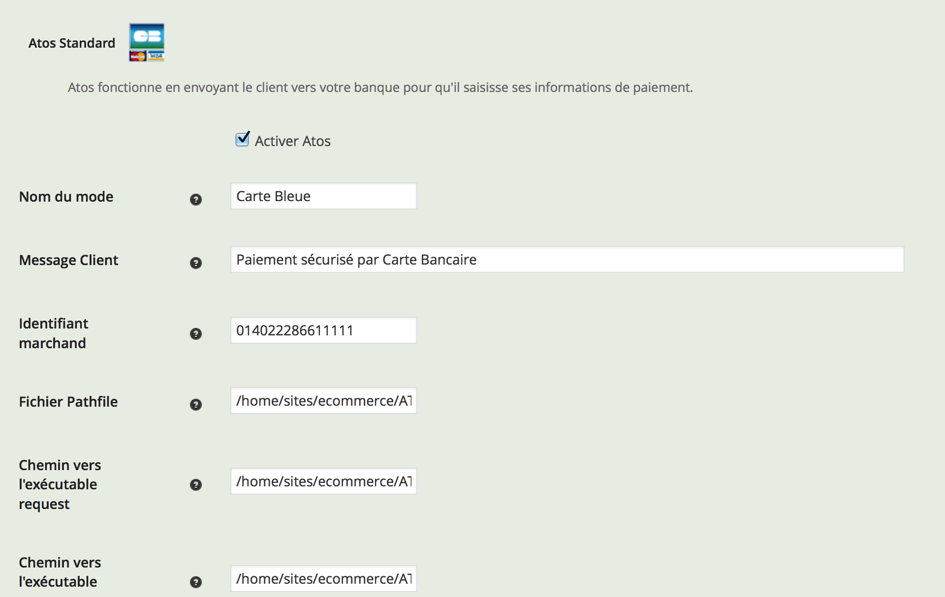
Task: Open the Fichier Pathfile help icon
Action: [196, 404]
